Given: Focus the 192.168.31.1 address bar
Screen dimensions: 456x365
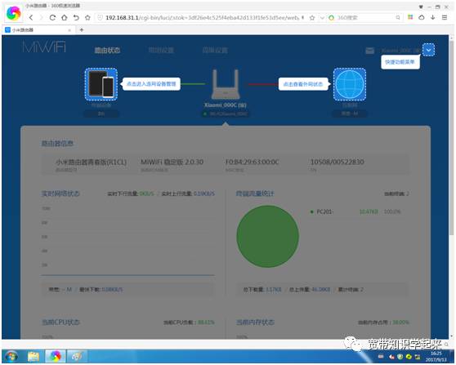Looking at the screenshot, I should point(202,18).
